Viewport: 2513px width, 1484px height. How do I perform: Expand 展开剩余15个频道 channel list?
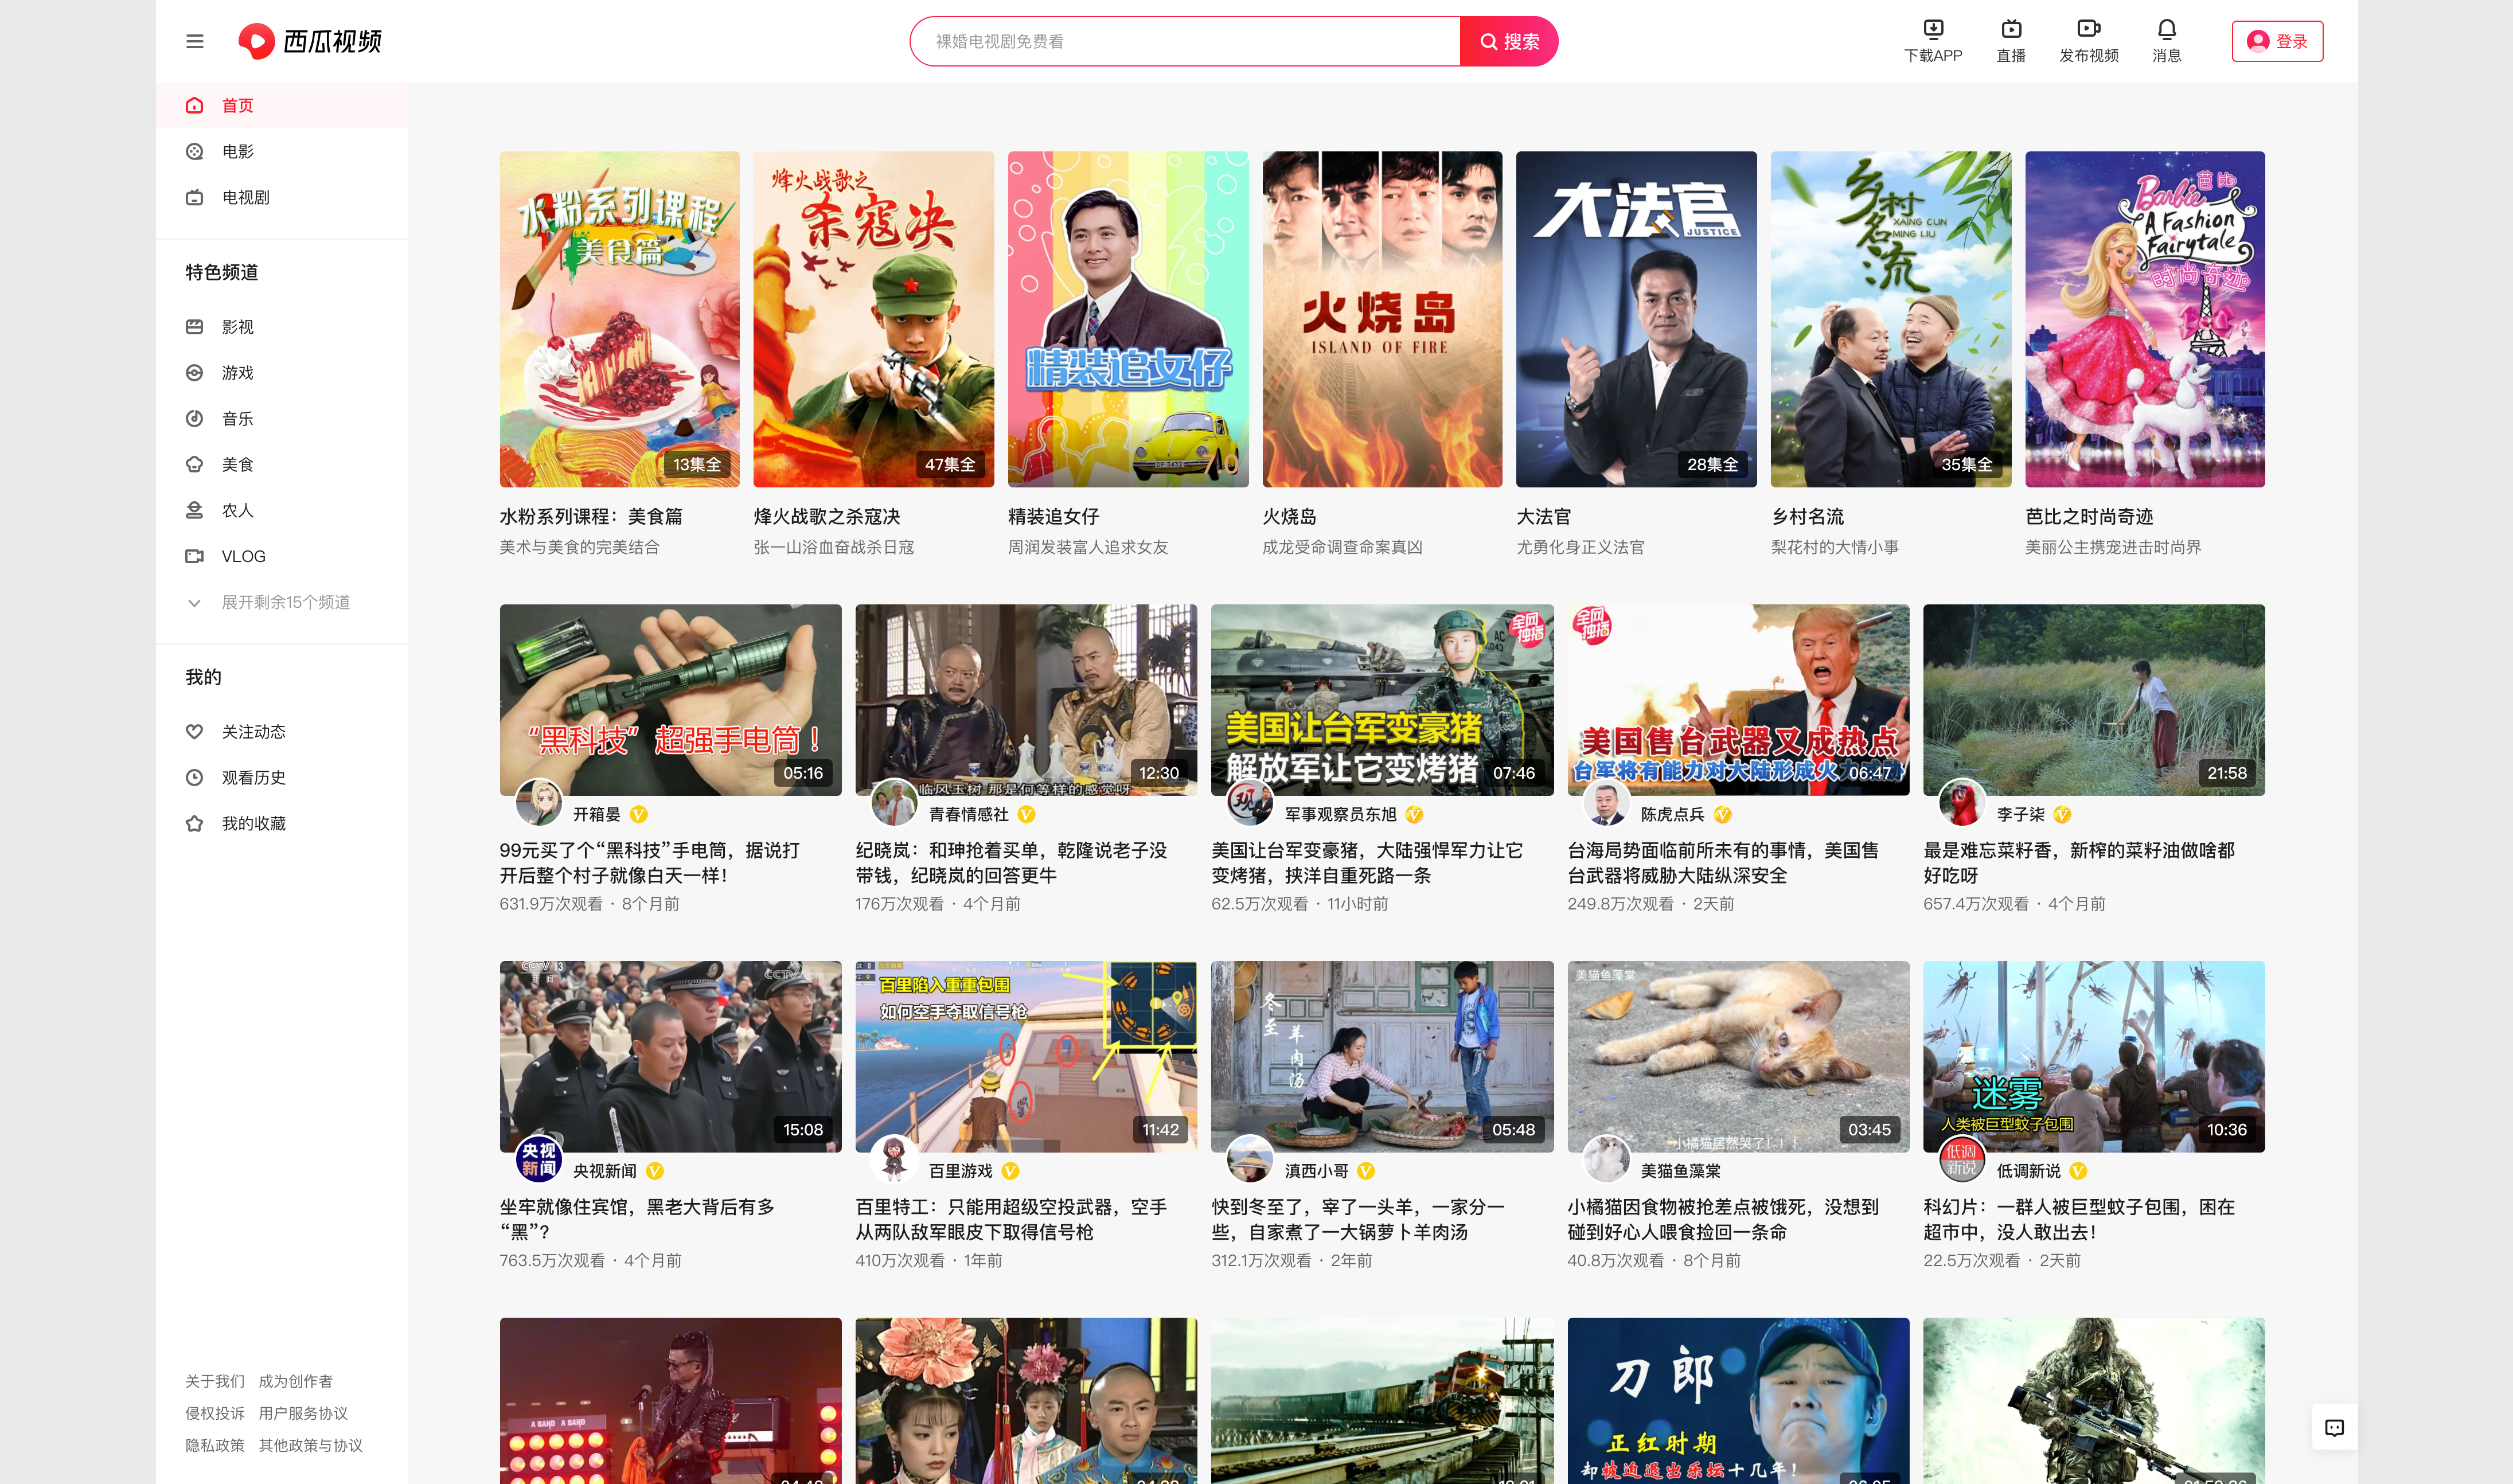click(285, 602)
